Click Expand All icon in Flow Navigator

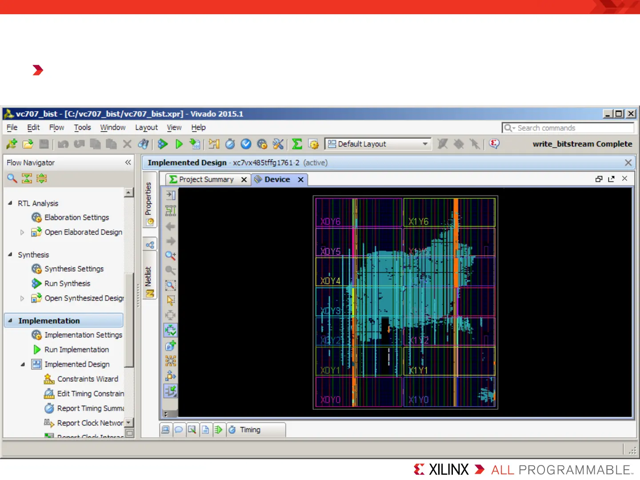[42, 178]
